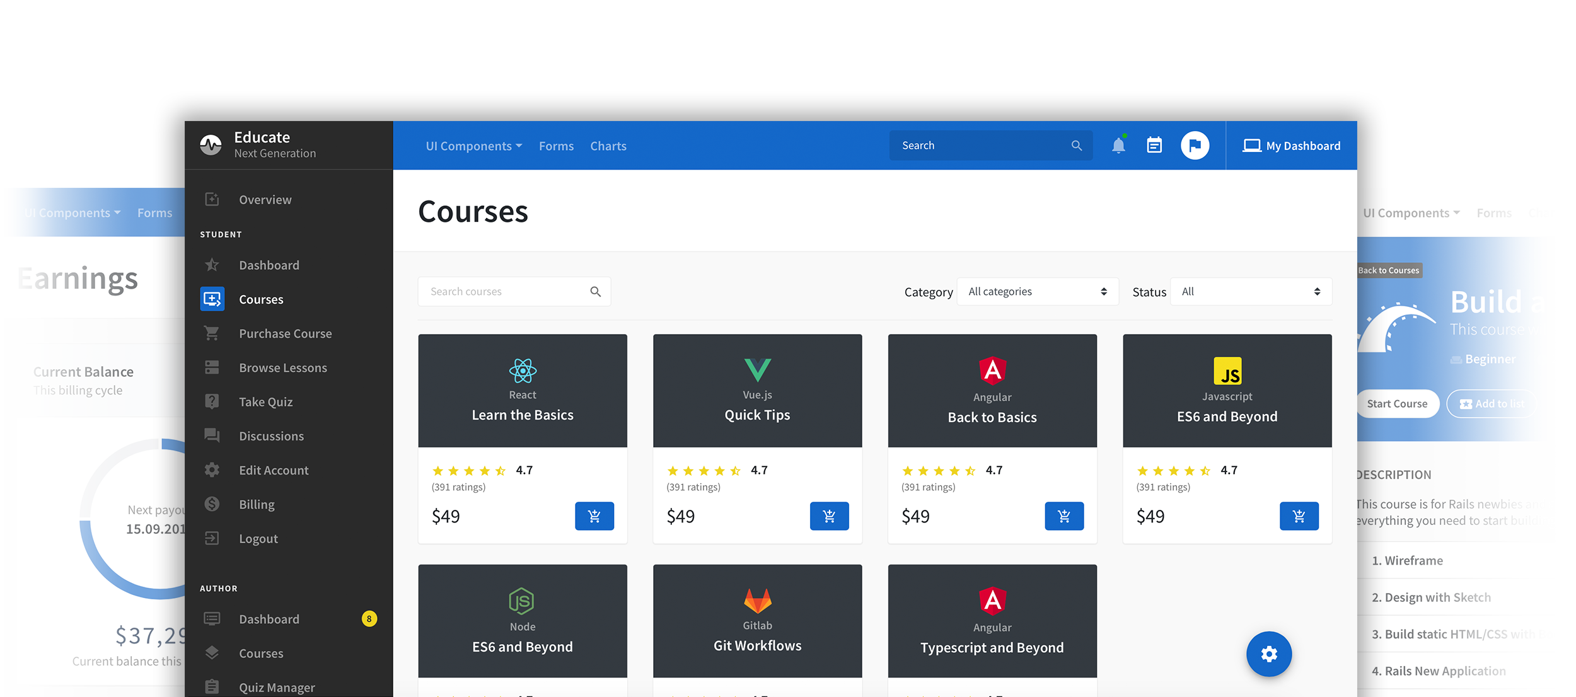Click the My Dashboard button
1576x697 pixels.
click(1291, 146)
